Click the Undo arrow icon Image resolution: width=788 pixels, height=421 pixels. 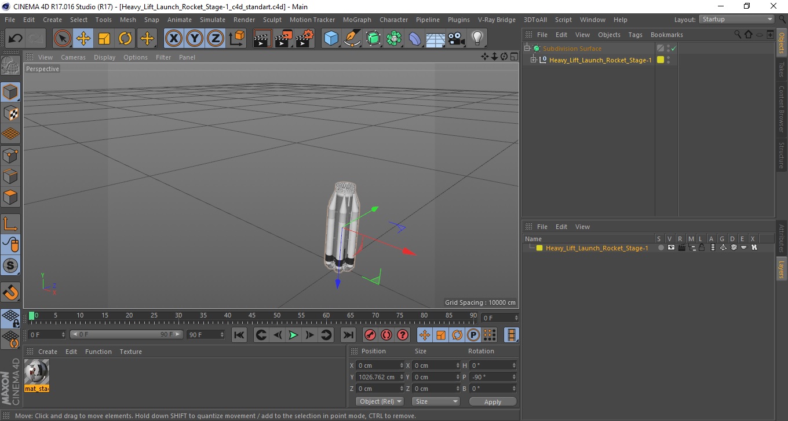[x=16, y=39]
